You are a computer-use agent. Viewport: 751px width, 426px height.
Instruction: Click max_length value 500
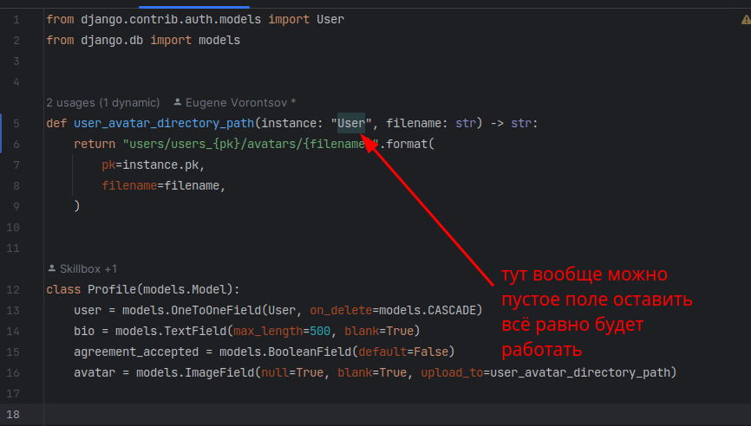click(320, 331)
